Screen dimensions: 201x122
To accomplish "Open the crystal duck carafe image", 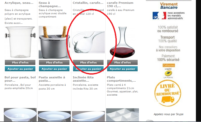I will coord(88,42).
